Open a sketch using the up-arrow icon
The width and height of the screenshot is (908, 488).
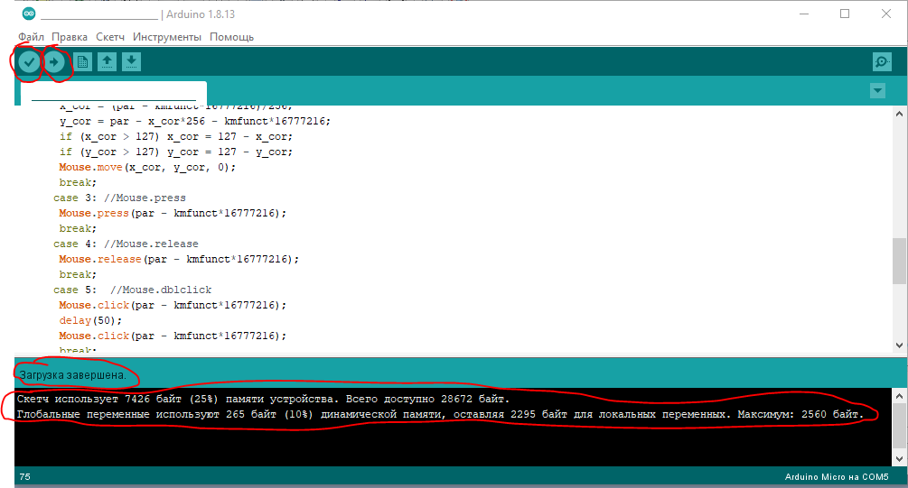(108, 62)
